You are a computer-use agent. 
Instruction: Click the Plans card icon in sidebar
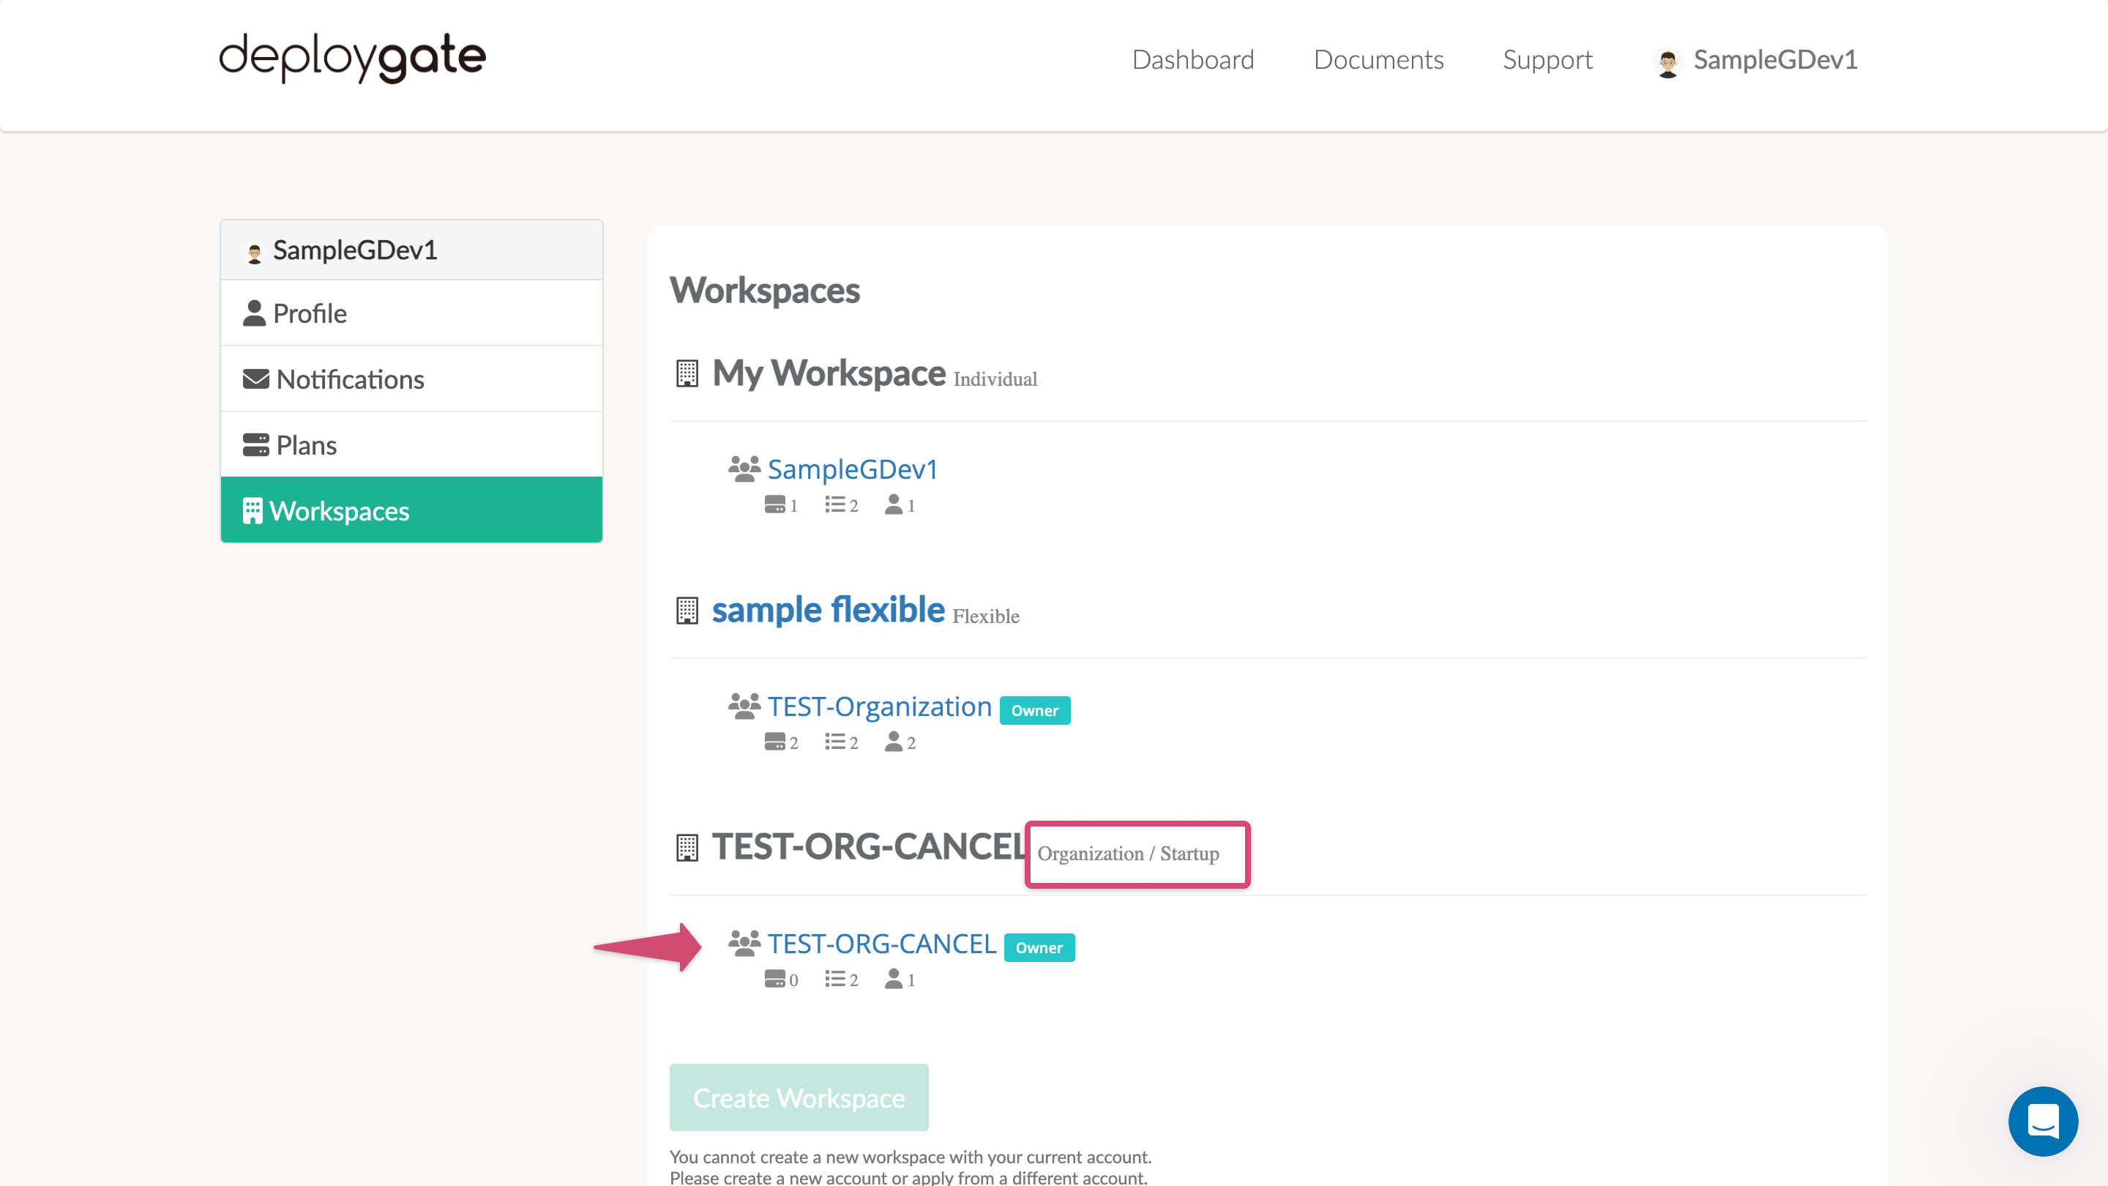pos(256,444)
